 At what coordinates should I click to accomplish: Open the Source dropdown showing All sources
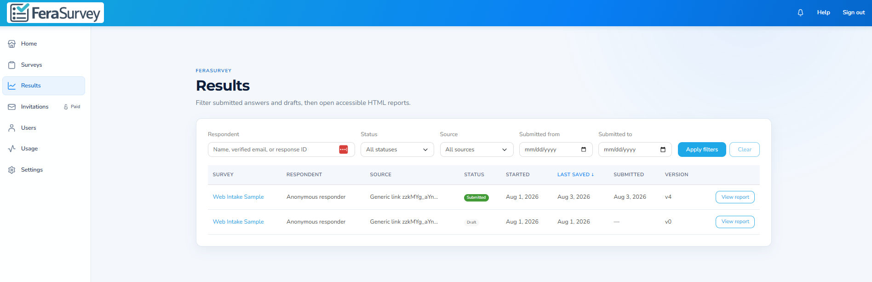point(476,150)
